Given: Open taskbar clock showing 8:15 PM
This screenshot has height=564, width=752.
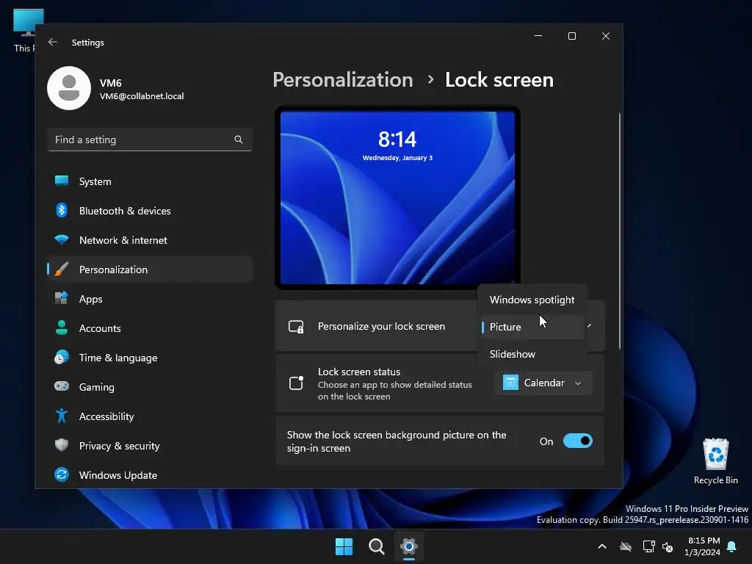Looking at the screenshot, I should [x=703, y=546].
